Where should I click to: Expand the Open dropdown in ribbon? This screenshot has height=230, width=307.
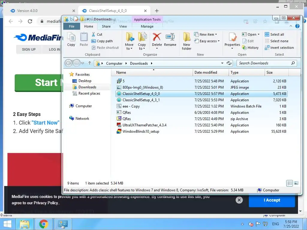pyautogui.click(x=251, y=34)
